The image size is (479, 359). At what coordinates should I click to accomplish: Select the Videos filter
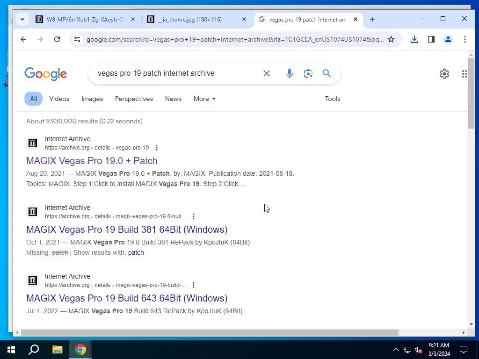click(59, 99)
